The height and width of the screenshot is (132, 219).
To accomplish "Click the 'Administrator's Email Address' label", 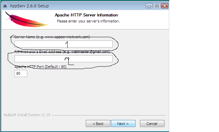I will pyautogui.click(x=62, y=52).
